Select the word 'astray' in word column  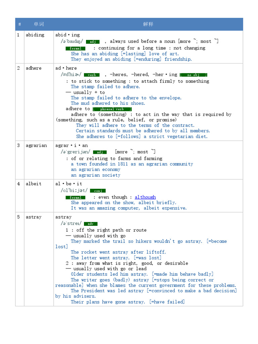click(x=34, y=217)
